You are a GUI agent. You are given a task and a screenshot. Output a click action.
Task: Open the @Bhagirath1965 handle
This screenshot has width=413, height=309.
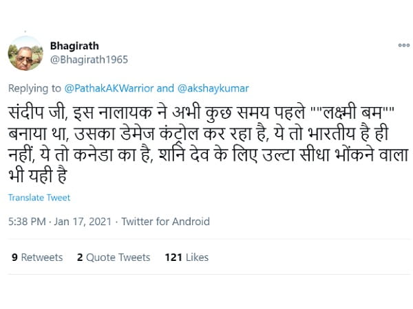tap(89, 60)
